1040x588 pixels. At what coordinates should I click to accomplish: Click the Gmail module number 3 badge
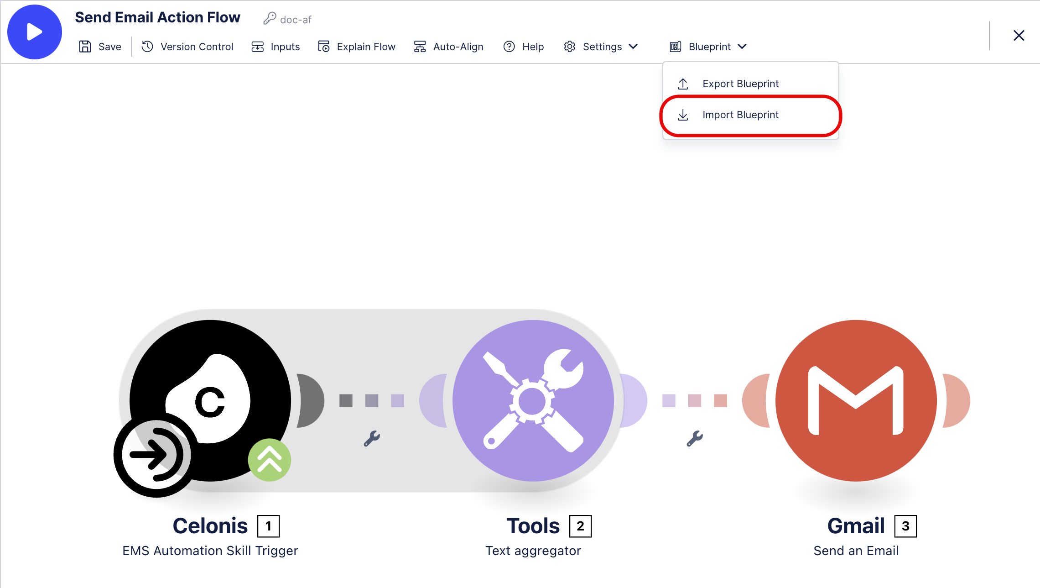(x=905, y=526)
